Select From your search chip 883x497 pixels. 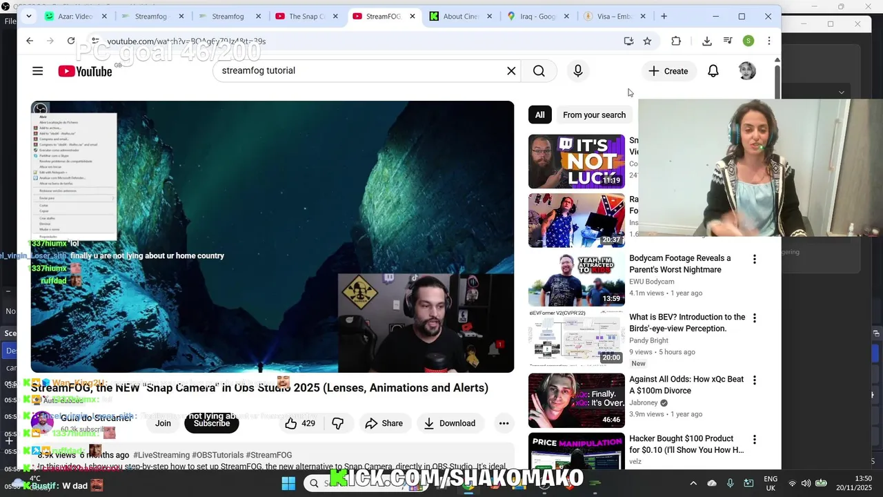pos(594,115)
